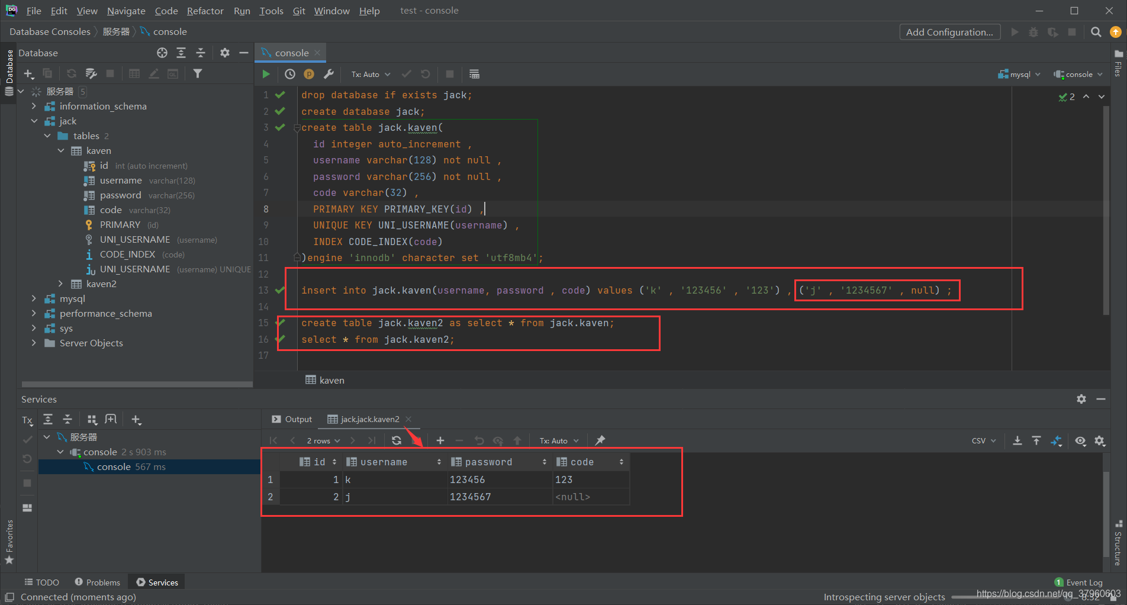
Task: Open Tx transaction icon in Services
Action: [27, 420]
